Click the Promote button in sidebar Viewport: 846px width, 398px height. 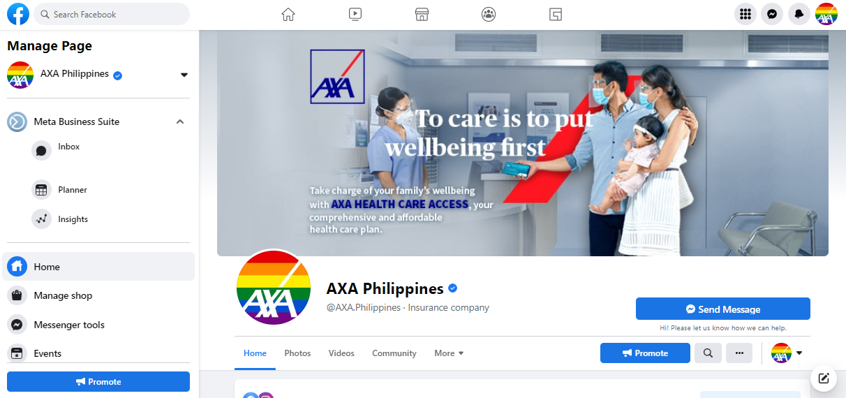[x=98, y=381]
